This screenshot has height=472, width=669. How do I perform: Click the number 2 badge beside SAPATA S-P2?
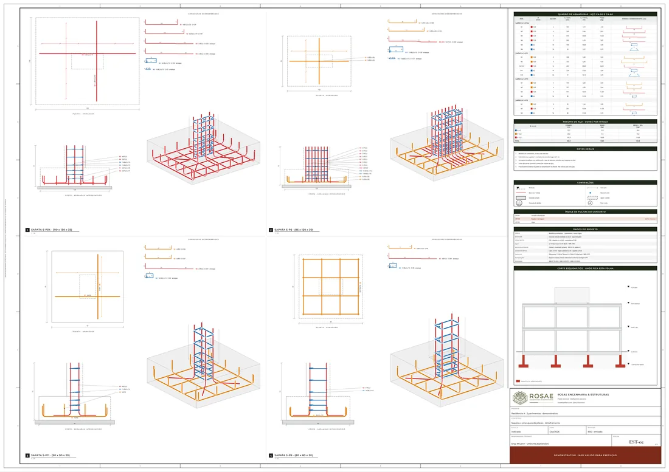[x=271, y=230]
